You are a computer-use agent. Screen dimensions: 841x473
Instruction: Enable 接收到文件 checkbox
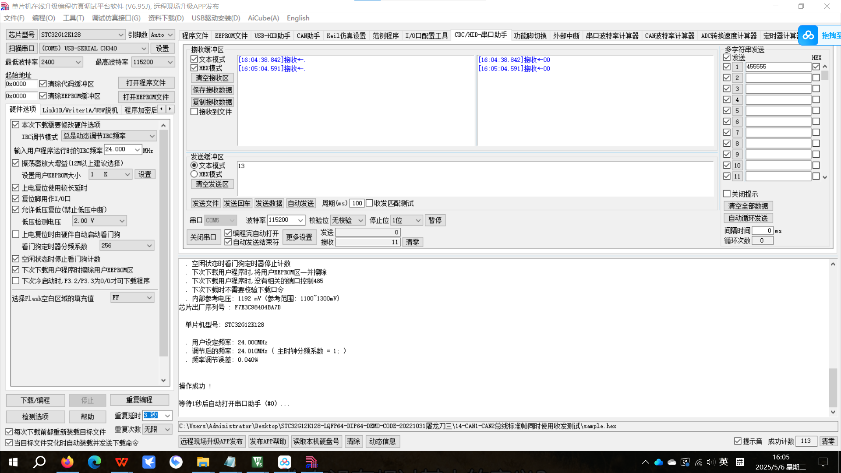click(194, 112)
